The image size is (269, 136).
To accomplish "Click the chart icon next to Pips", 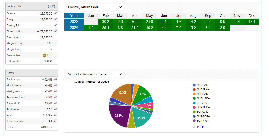I will (x=56, y=115).
